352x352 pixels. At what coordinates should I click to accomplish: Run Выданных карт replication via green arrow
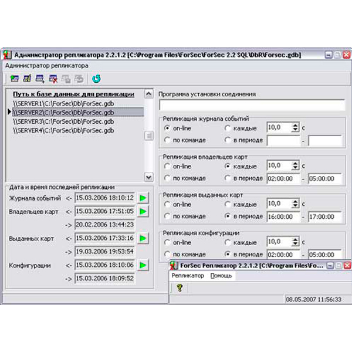pyautogui.click(x=144, y=238)
